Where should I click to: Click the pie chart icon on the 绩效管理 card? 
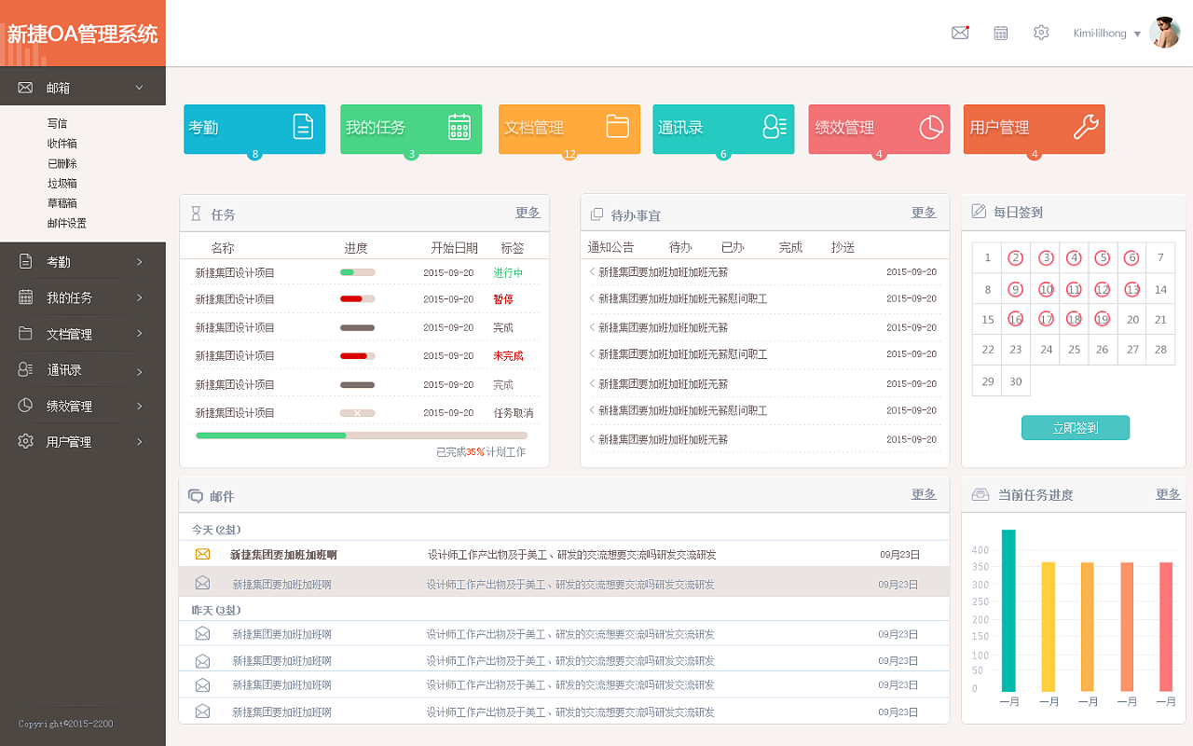coord(931,127)
